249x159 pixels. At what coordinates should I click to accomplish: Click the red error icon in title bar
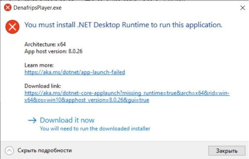[x=7, y=7]
